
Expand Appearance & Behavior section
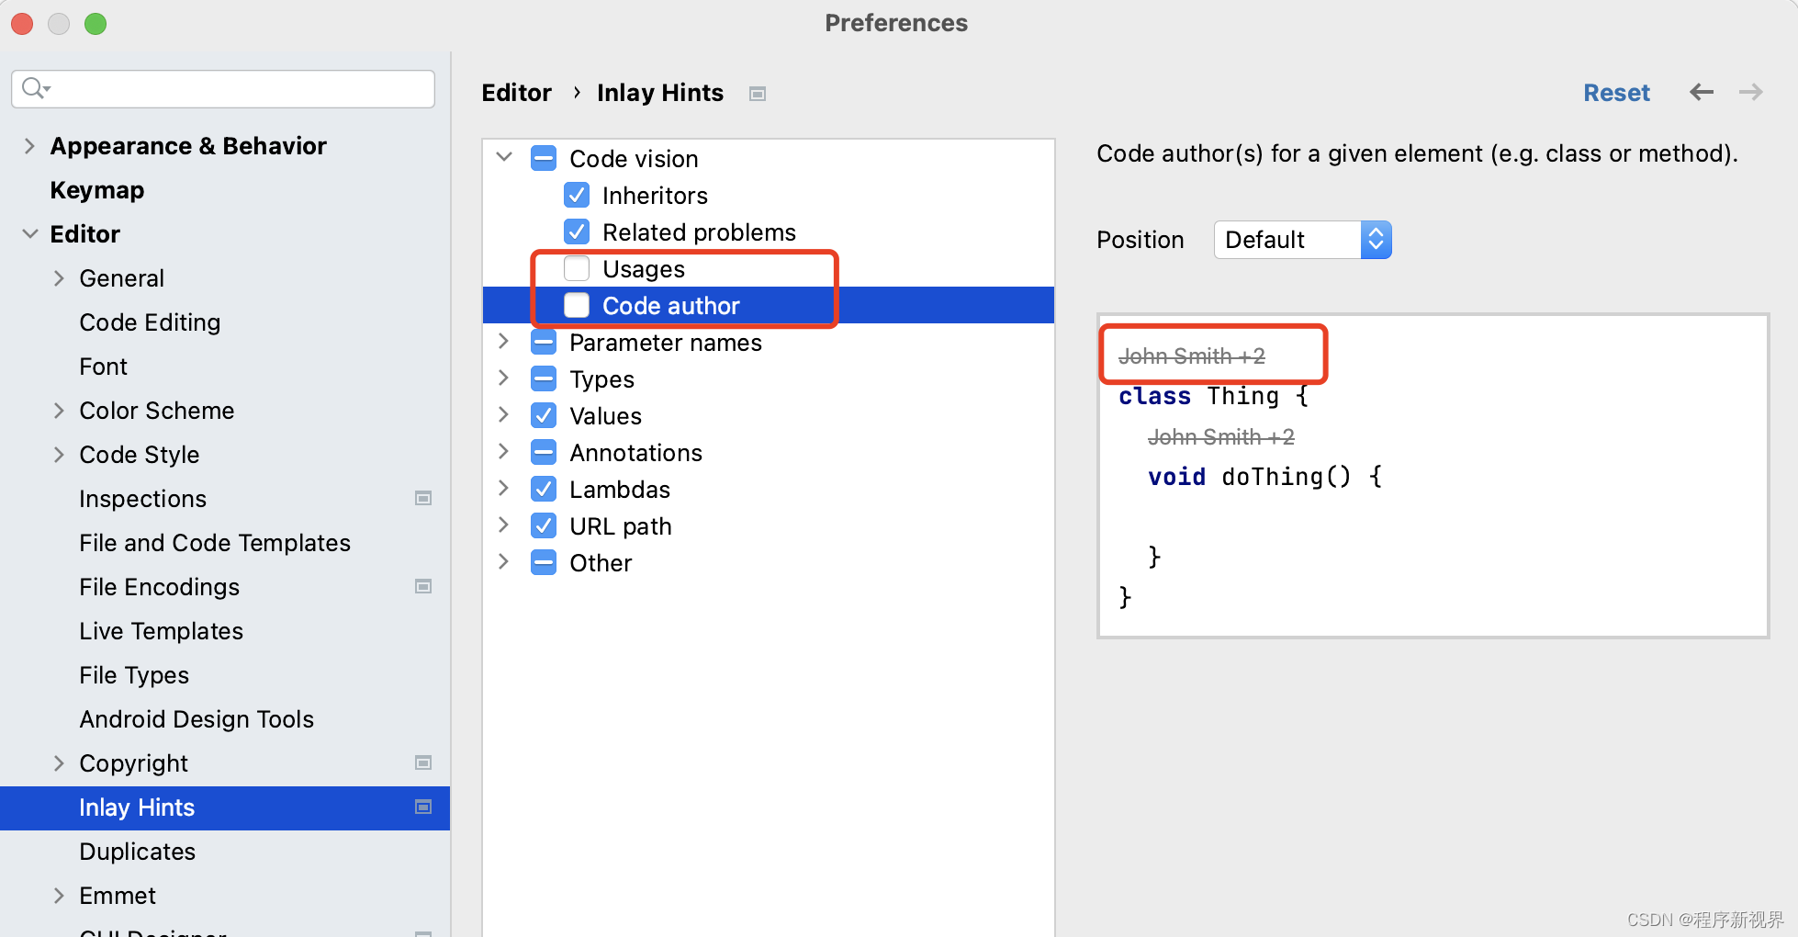29,145
